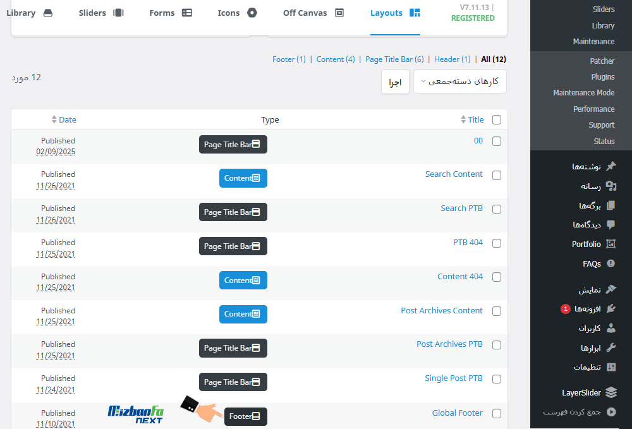Click the wrench icon beside ابزارها
The height and width of the screenshot is (429, 632).
(x=611, y=347)
